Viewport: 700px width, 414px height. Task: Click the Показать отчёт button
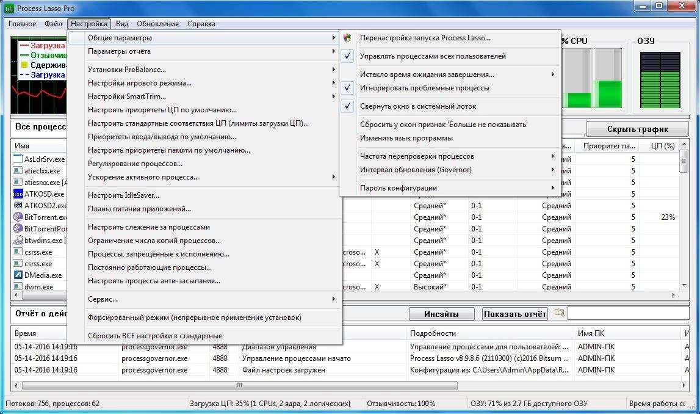pyautogui.click(x=514, y=314)
